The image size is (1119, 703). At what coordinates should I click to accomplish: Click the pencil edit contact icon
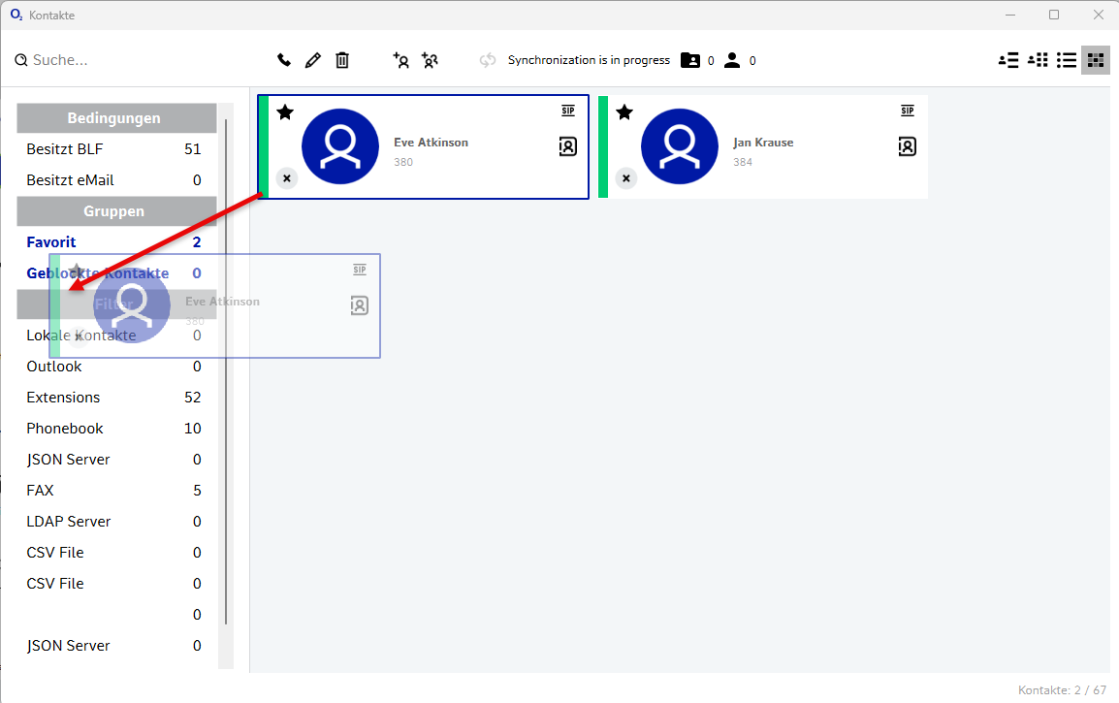[312, 60]
